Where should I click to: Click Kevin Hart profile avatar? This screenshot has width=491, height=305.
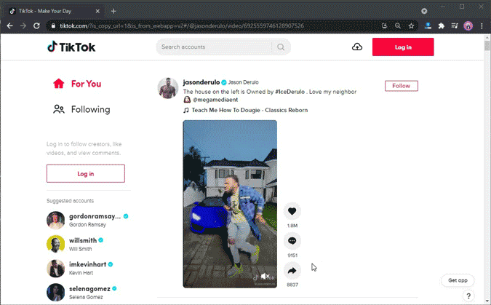click(x=56, y=269)
